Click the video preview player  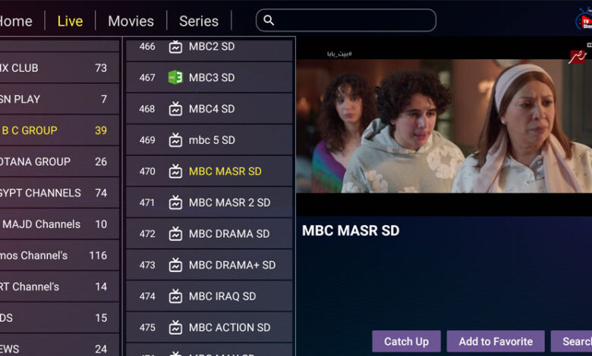444,126
